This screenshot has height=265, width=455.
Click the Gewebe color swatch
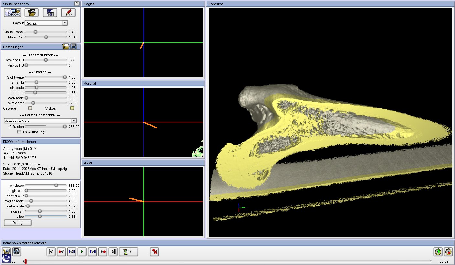point(30,108)
